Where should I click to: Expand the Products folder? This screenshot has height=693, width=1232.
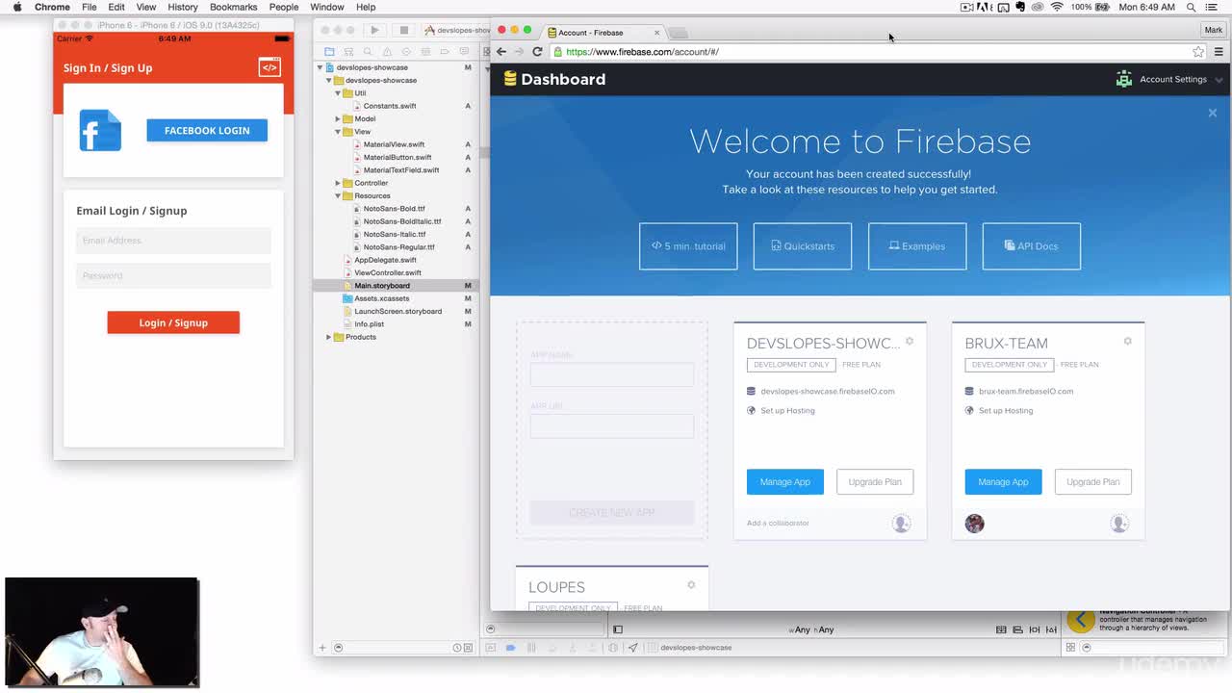click(329, 337)
